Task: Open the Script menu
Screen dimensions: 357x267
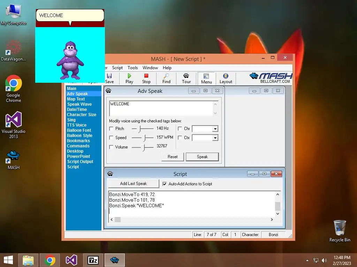Action: [117, 68]
